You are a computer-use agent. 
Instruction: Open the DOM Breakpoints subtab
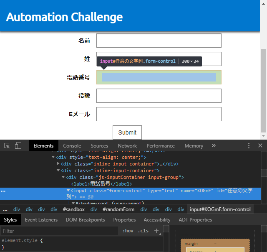(x=85, y=219)
